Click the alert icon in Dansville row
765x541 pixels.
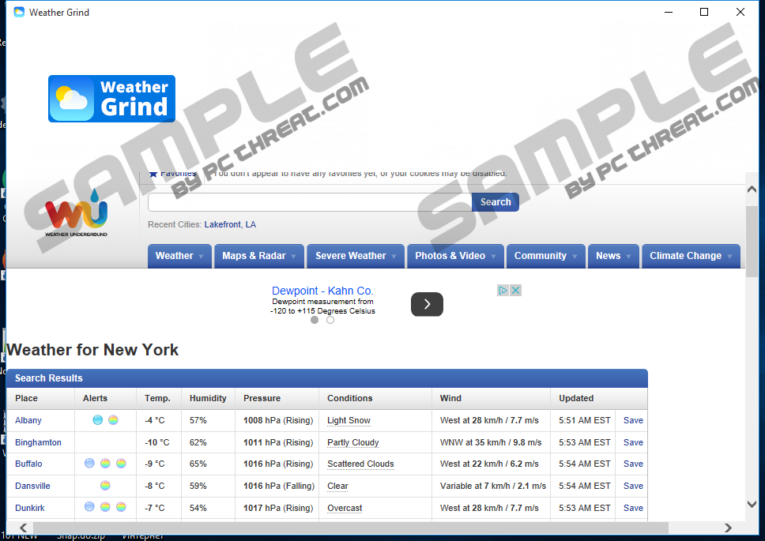[x=105, y=486]
